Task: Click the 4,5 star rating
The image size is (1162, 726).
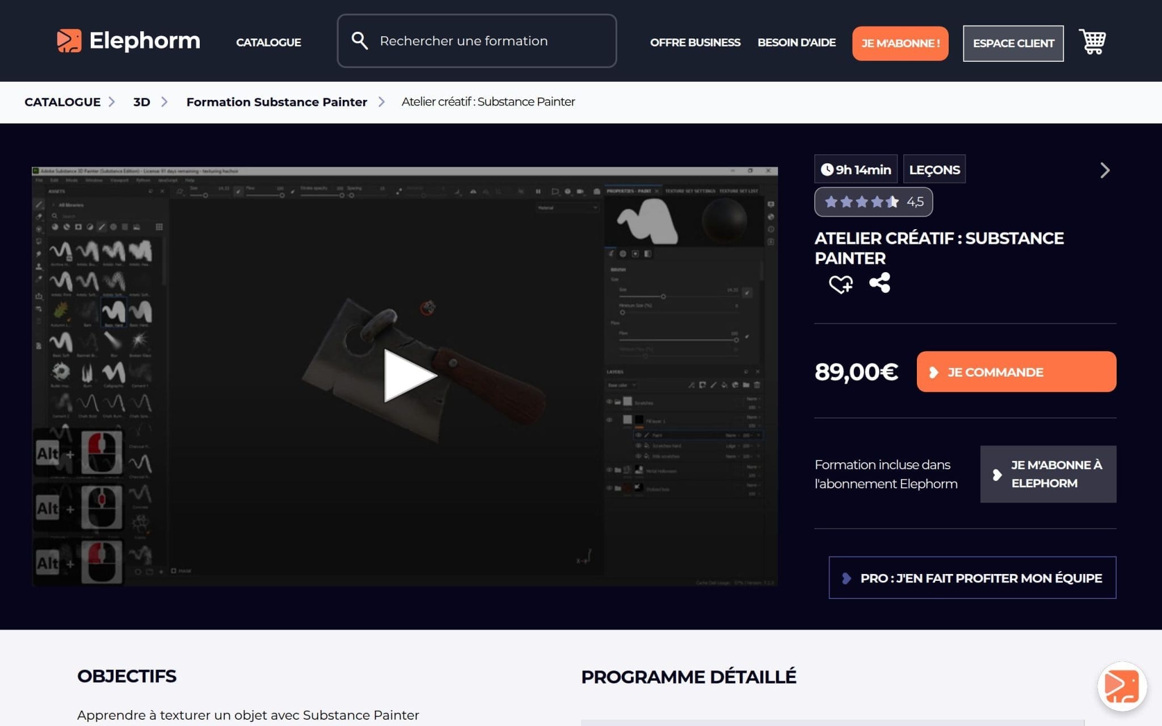Action: tap(874, 202)
